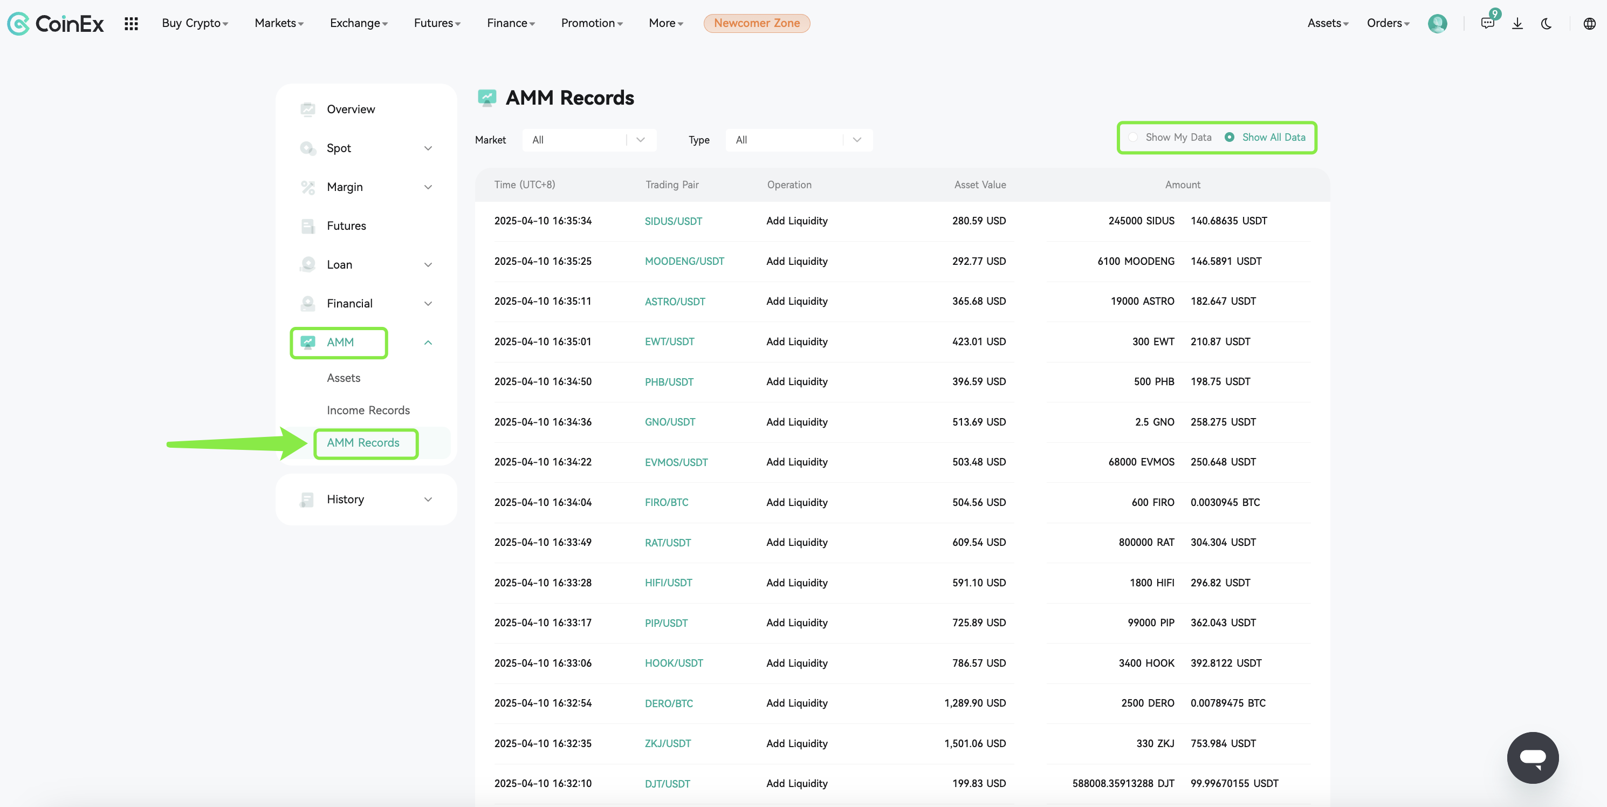
Task: Expand the Spot section chevron
Action: (x=428, y=148)
